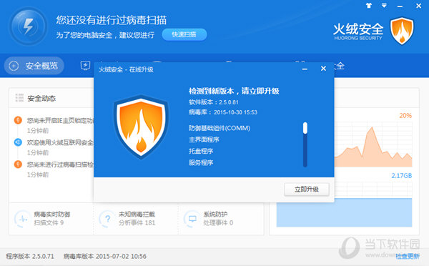
Task: Click 软件版本：2.5.0.81 in dialog
Action: tap(214, 102)
